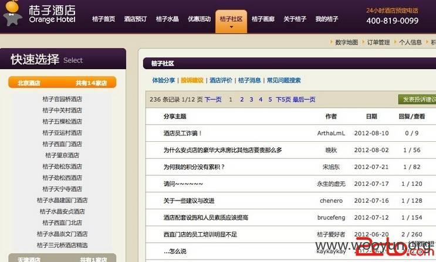Open the topic 为何我的积分没有累积？
Viewport: 436px width, 262px height.
click(194, 167)
